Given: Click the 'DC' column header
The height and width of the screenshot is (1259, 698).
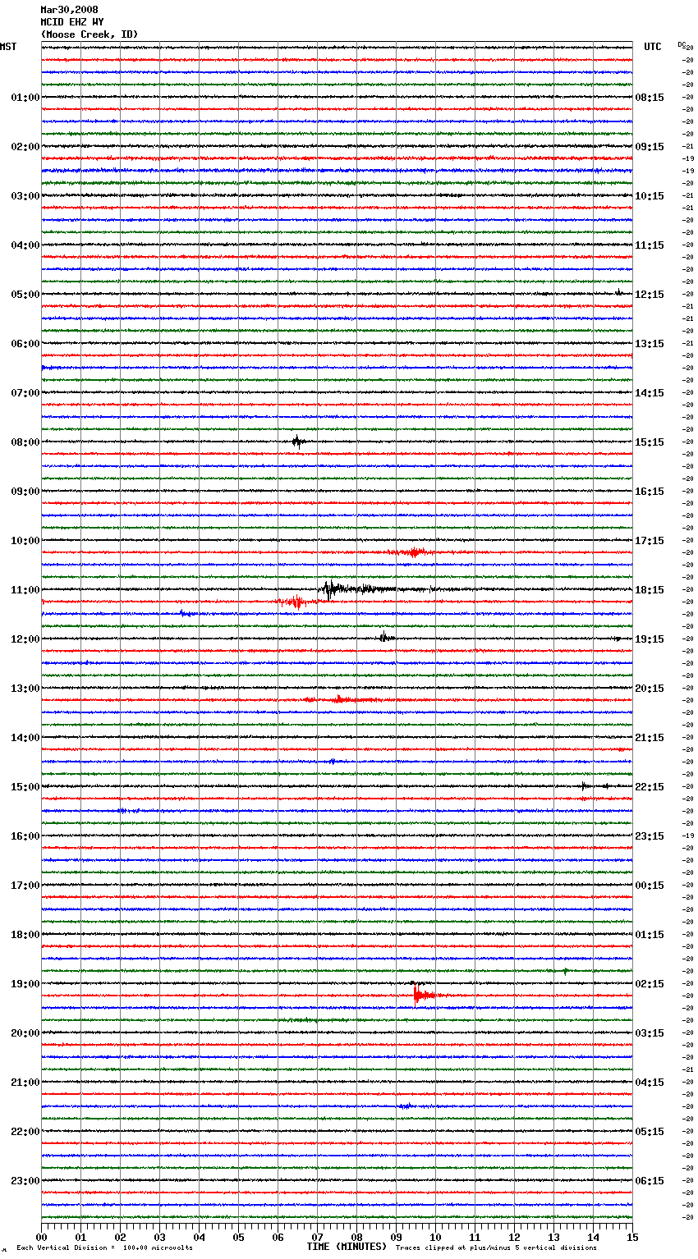Looking at the screenshot, I should 682,44.
